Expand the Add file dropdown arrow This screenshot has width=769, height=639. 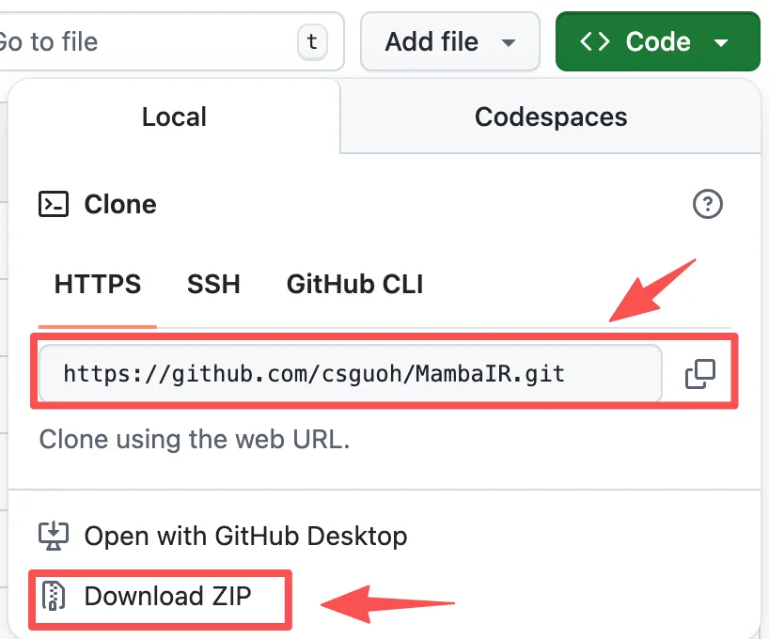[x=509, y=42]
